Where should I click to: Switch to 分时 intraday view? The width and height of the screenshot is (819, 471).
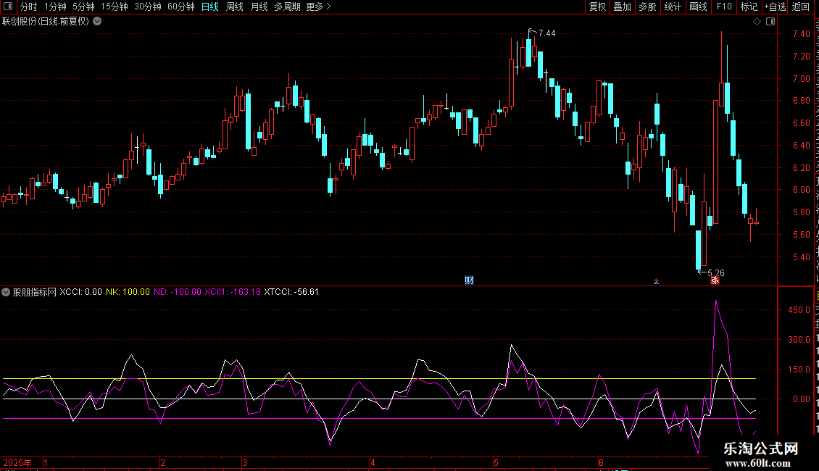(29, 7)
